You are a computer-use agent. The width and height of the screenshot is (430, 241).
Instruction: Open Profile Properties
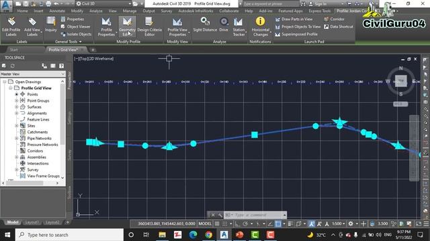tap(106, 27)
